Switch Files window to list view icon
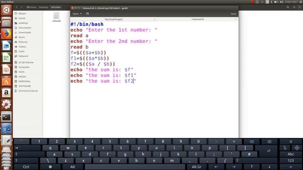 coord(294,7)
